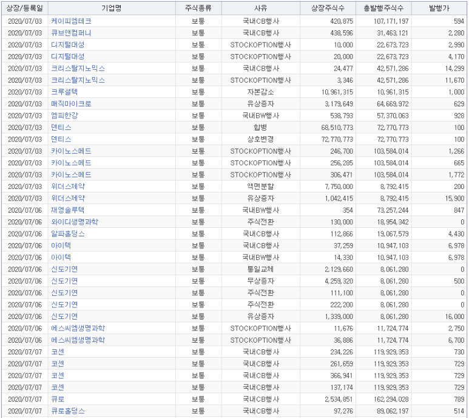469x418 pixels.
Task: Open 크리스탈지노믹스 link in the STOCKOPTION행사 row
Action: click(x=78, y=80)
